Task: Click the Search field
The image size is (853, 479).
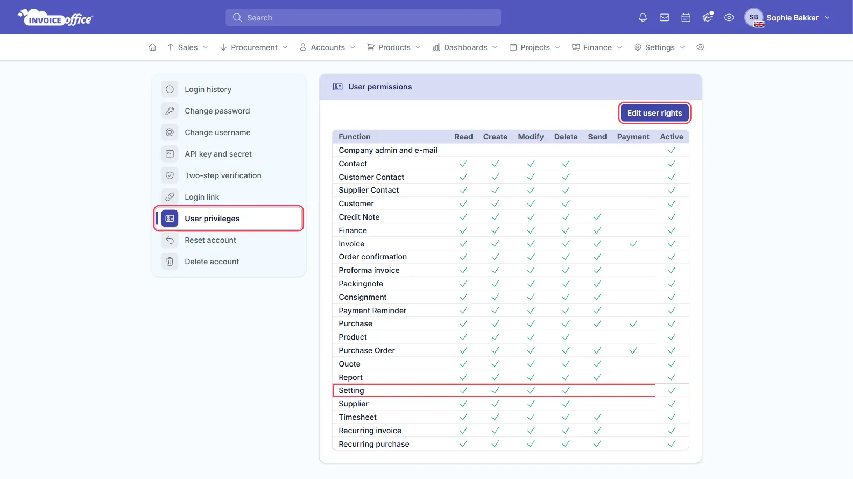Action: pos(363,18)
